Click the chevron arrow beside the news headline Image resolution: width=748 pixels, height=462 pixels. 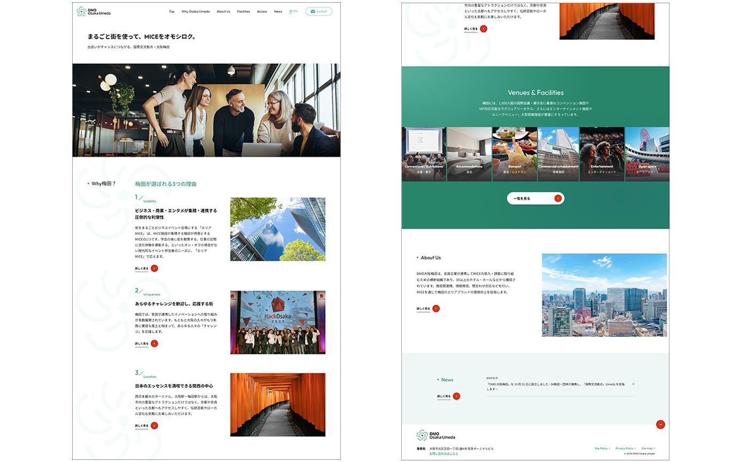[x=633, y=384]
